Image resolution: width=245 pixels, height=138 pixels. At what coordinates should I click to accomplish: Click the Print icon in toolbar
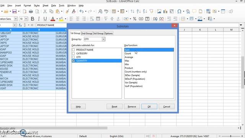[x=31, y=11]
